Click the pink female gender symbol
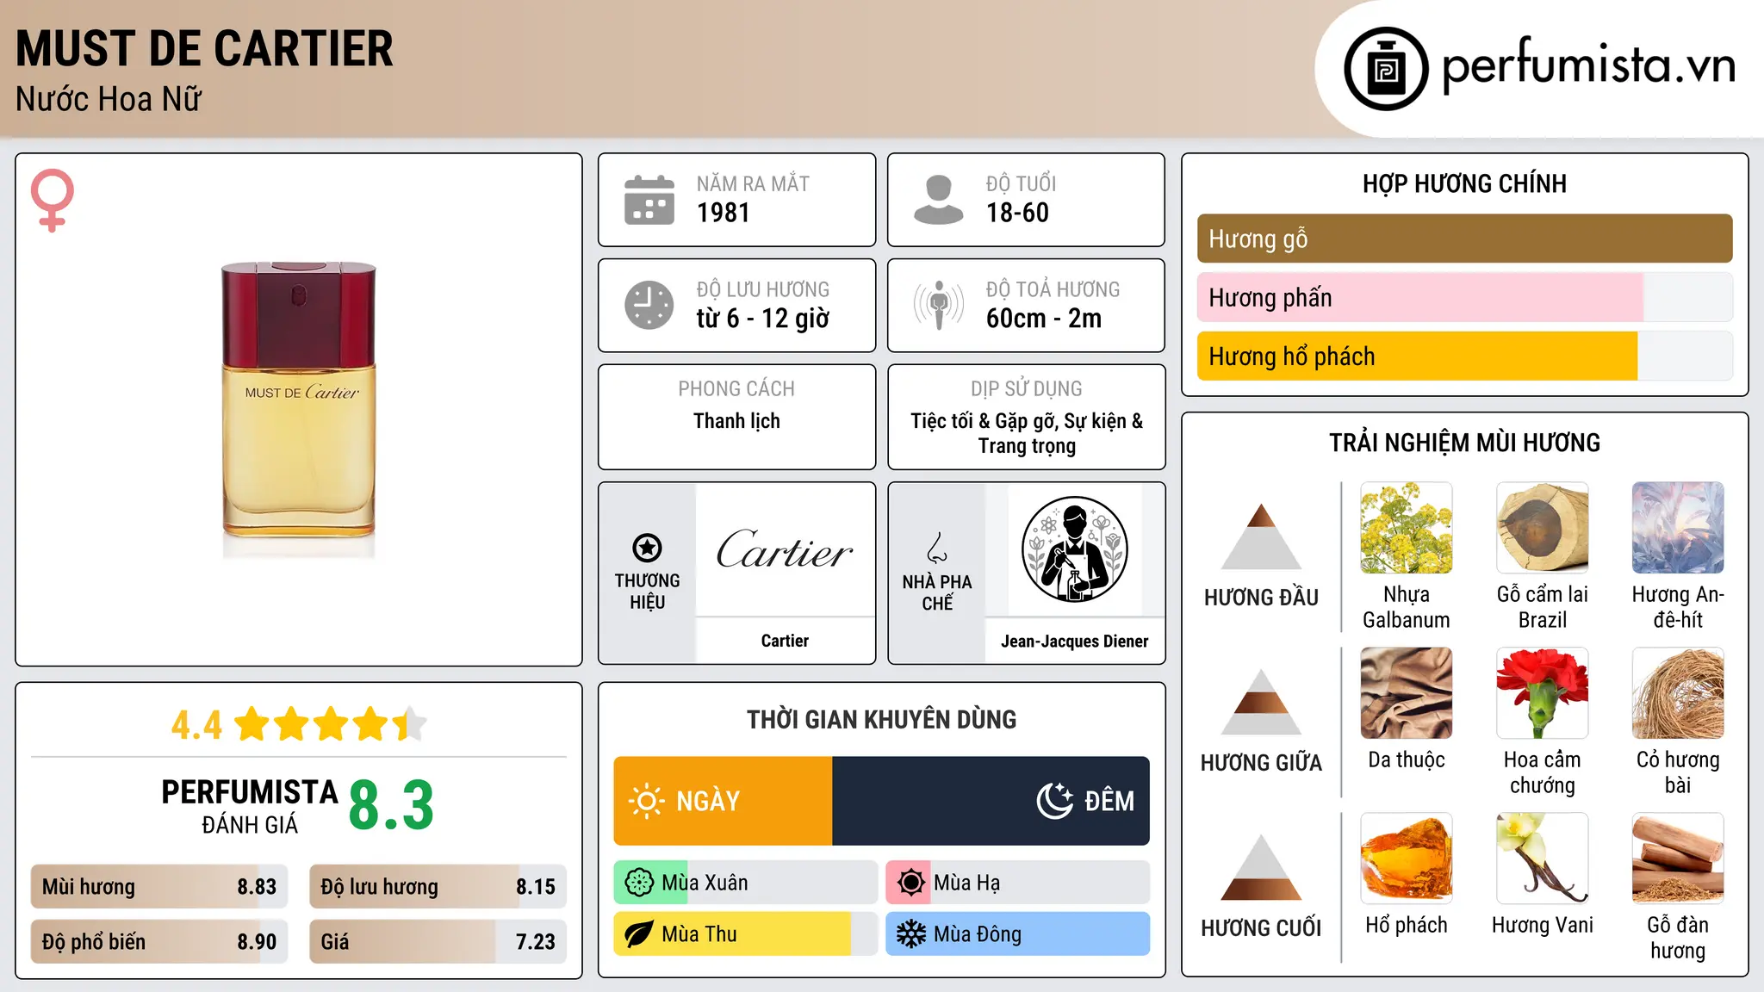The width and height of the screenshot is (1764, 992). [x=53, y=201]
